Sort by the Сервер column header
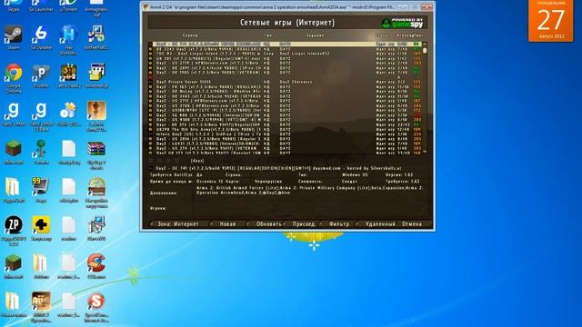The width and height of the screenshot is (582, 327). click(190, 35)
